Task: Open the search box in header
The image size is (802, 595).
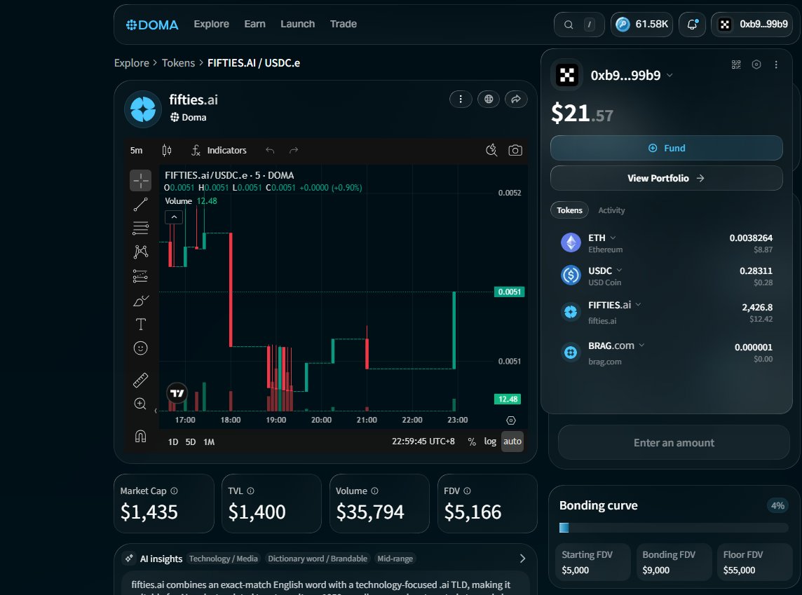Action: click(579, 25)
